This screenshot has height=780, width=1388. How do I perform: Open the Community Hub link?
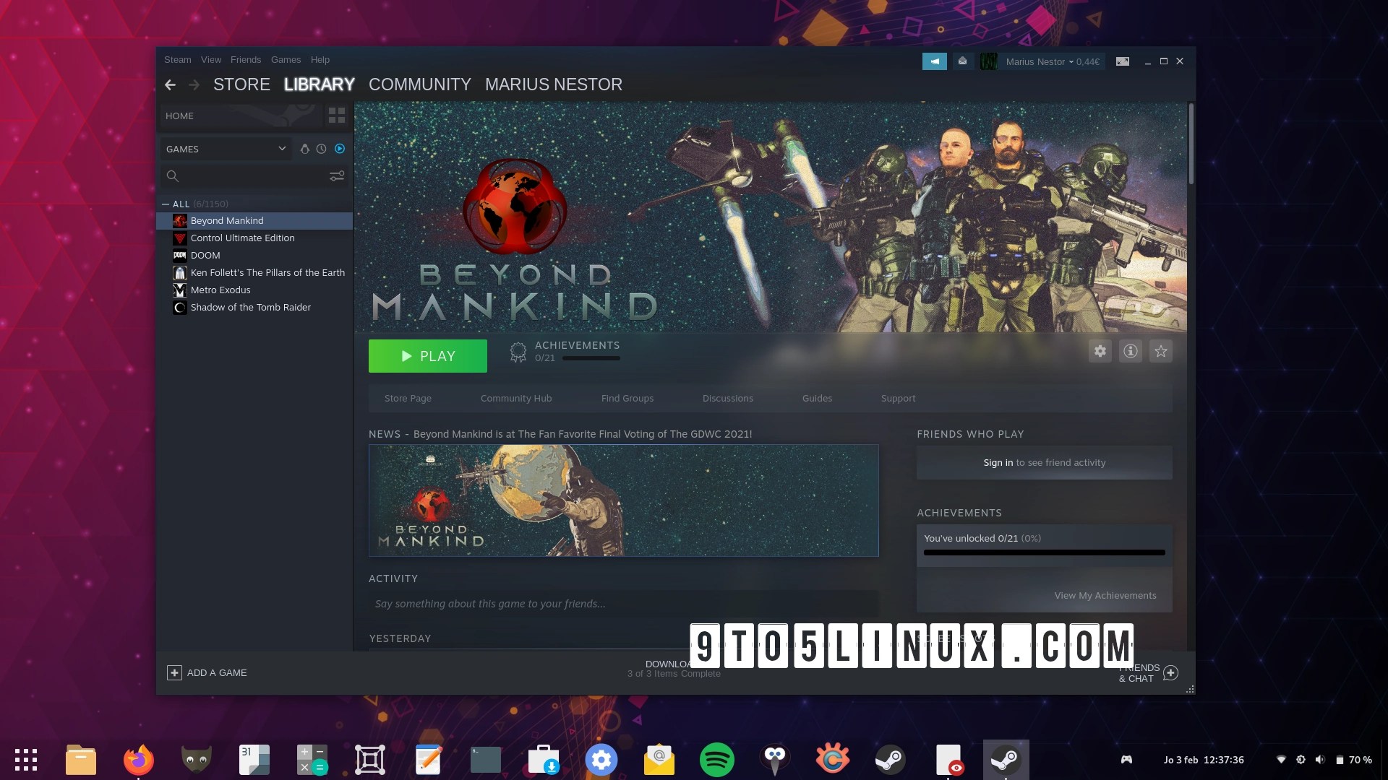pyautogui.click(x=516, y=398)
